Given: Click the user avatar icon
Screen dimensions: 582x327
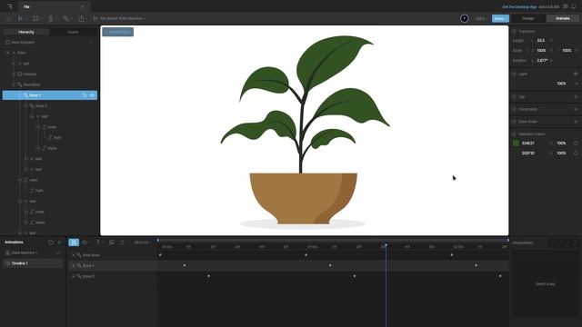Looking at the screenshot, I should 464,18.
